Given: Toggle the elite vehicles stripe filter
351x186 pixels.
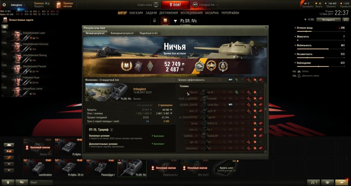Looking at the screenshot, I should point(9,158).
